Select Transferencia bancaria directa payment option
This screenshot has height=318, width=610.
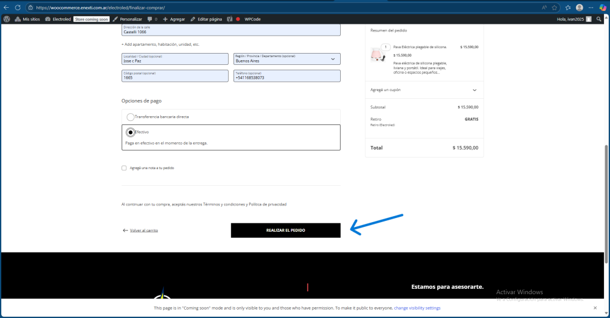pyautogui.click(x=130, y=117)
